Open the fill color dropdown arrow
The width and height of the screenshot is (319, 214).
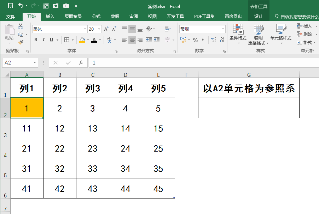tap(88, 40)
